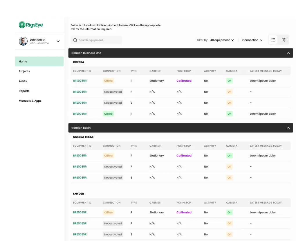The image size is (296, 241).
Task: Collapse the Premian Basin section
Action: point(288,127)
